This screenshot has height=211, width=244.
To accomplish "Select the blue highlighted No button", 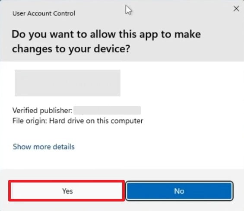I will click(x=179, y=191).
